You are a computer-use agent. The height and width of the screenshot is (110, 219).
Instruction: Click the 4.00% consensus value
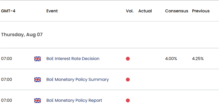point(171,59)
